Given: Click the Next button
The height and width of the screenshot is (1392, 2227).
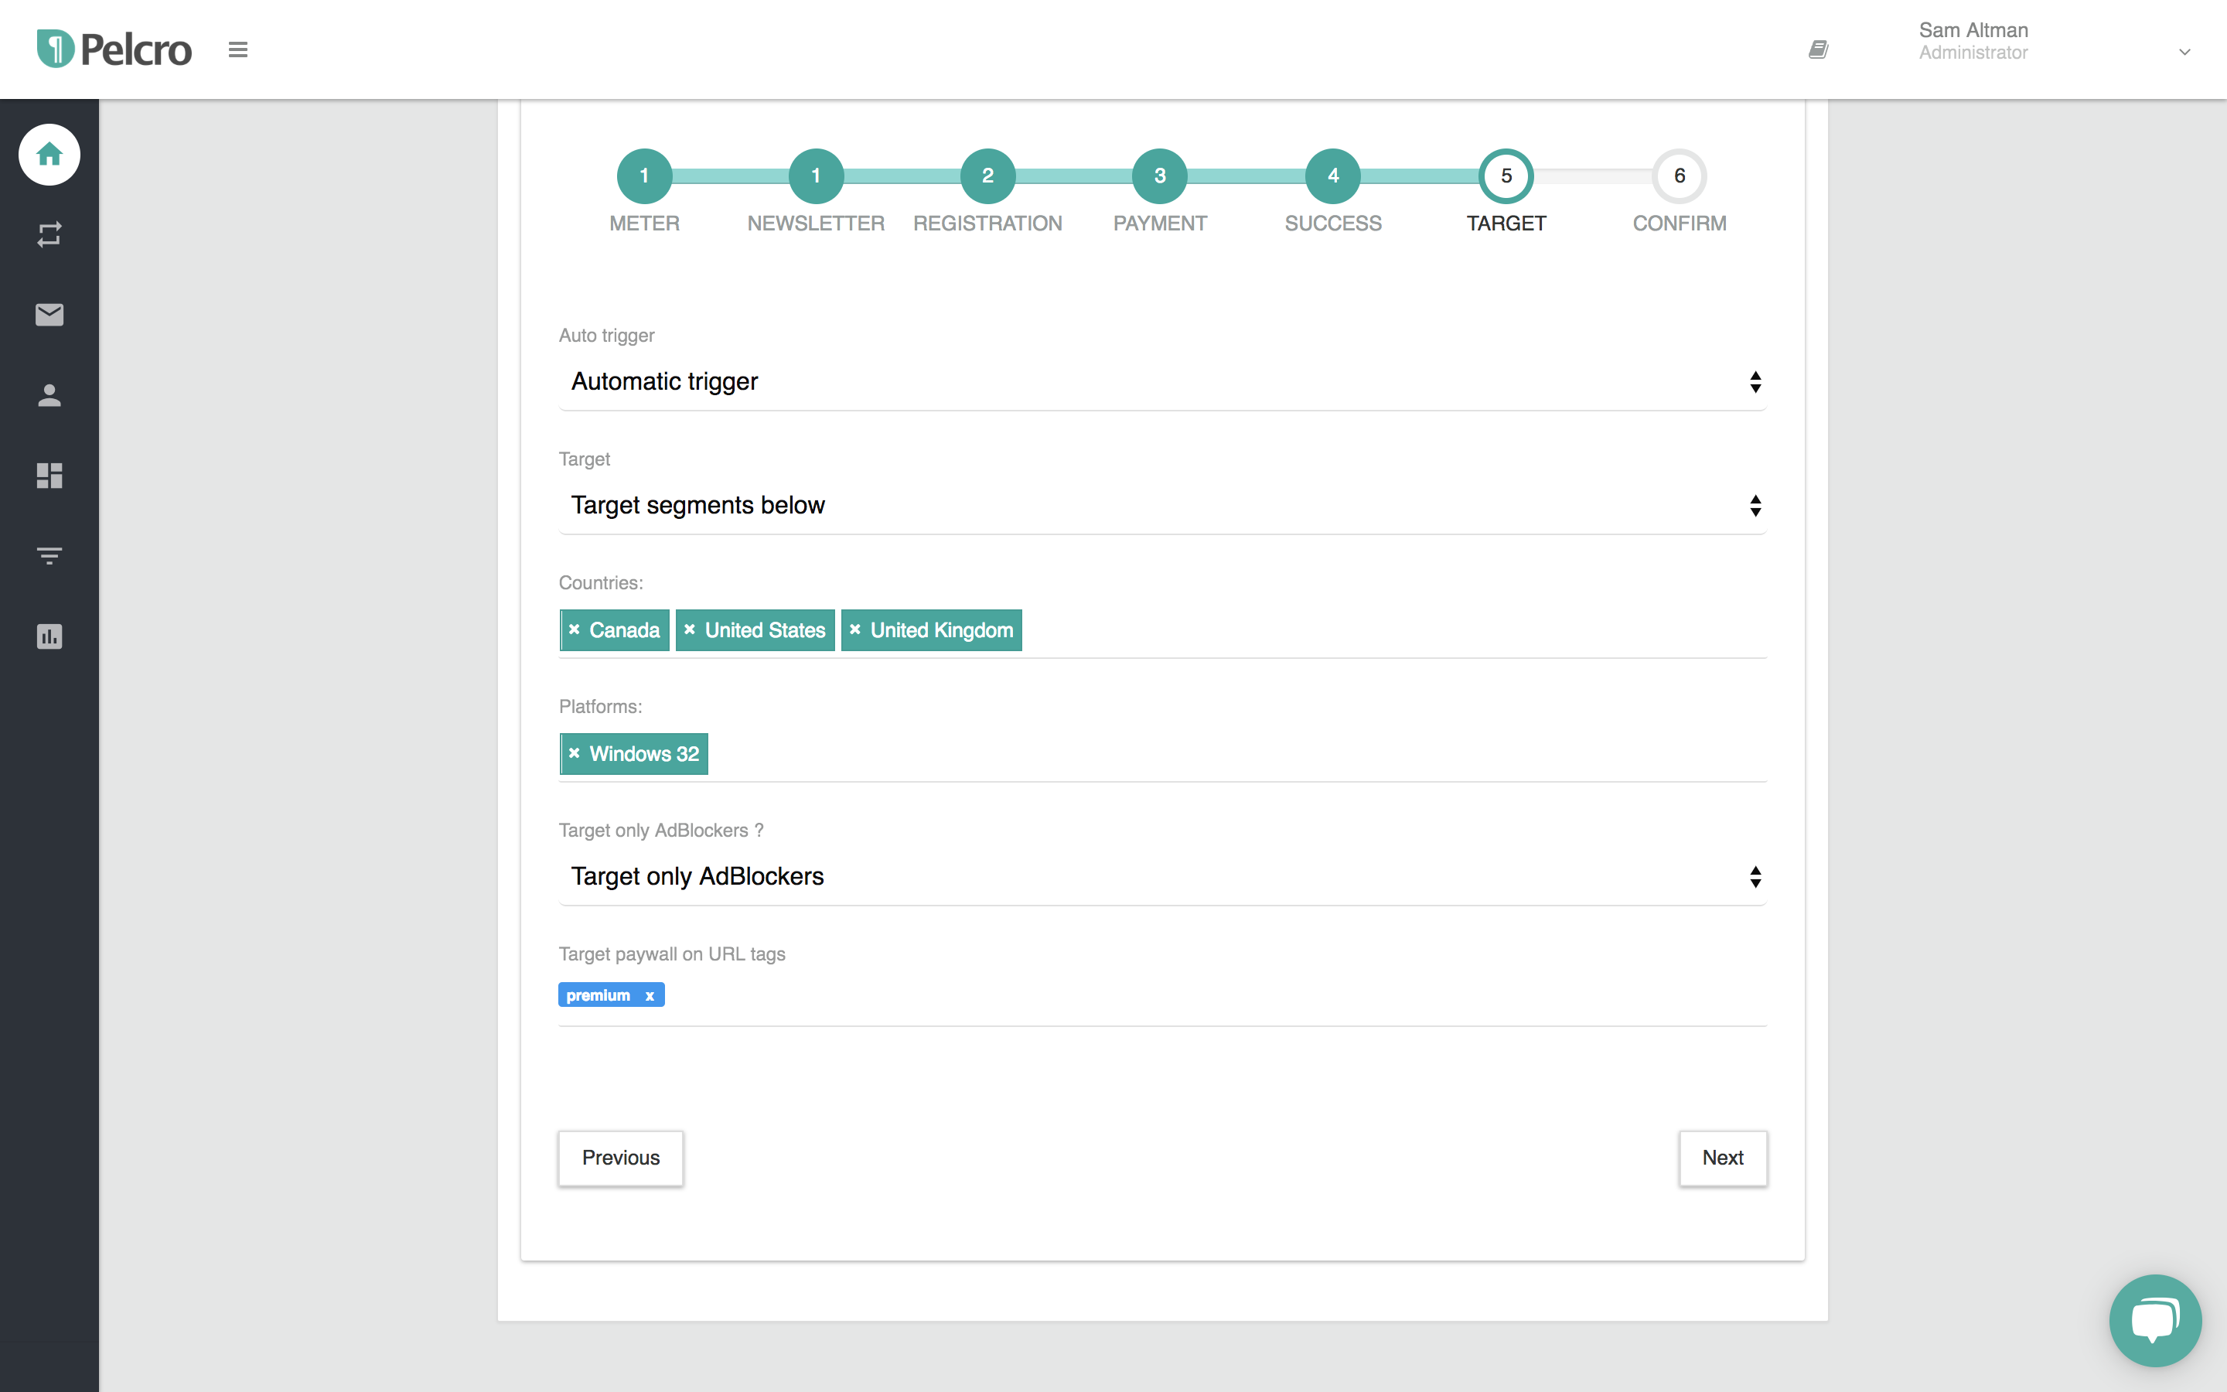Looking at the screenshot, I should (1723, 1158).
